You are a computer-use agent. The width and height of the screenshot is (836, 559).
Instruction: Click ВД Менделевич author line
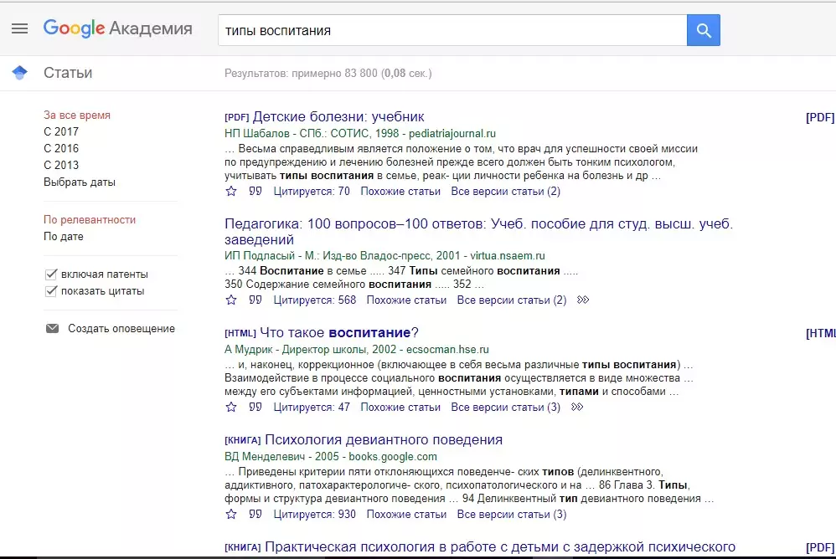point(265,456)
